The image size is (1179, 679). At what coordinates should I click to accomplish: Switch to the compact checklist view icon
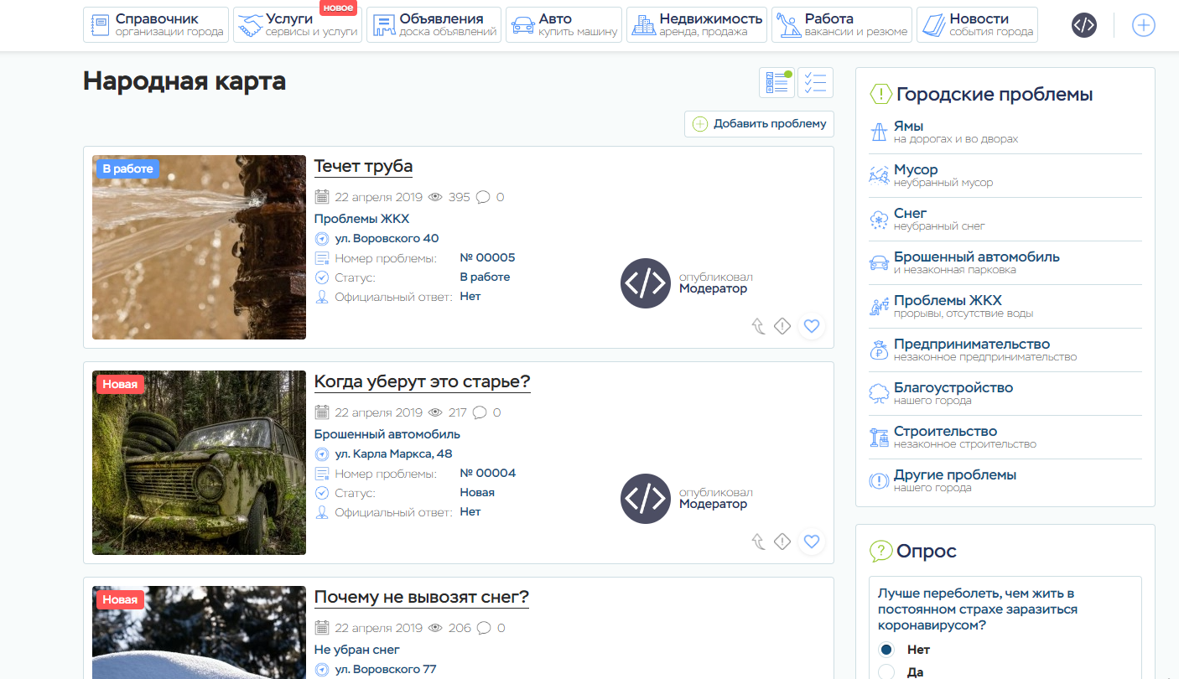click(815, 83)
